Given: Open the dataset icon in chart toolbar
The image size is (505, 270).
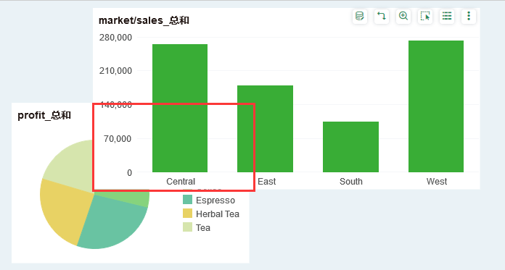Looking at the screenshot, I should coord(360,16).
